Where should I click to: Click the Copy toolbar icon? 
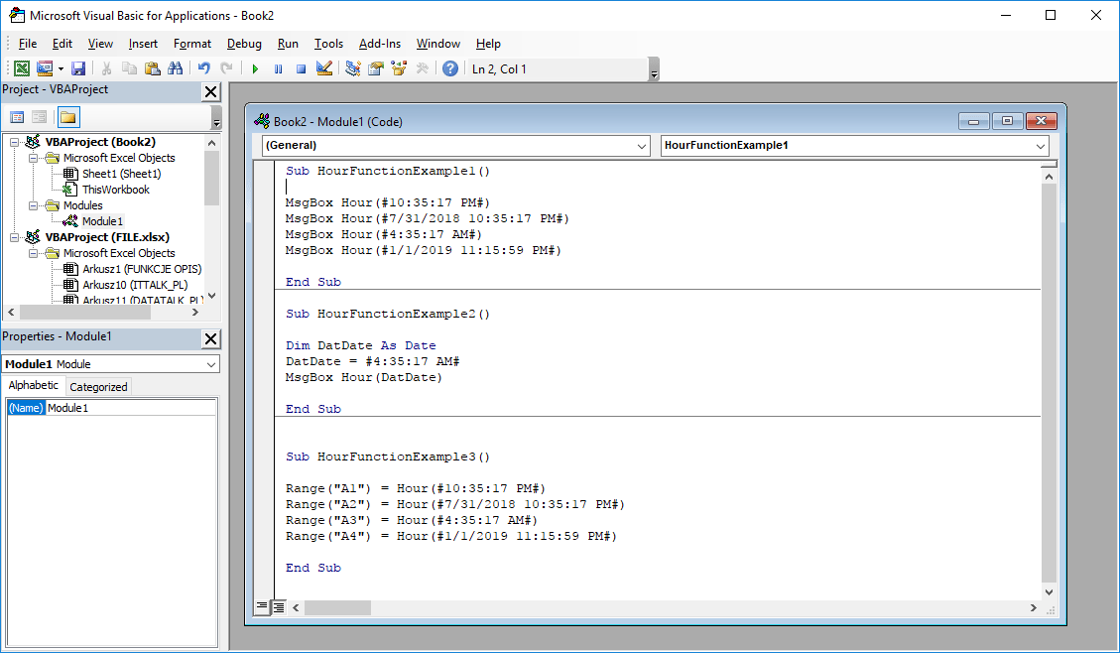coord(129,68)
